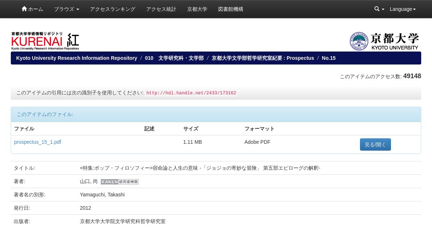Open アクセス統計 page
432x227 pixels.
pyautogui.click(x=161, y=9)
